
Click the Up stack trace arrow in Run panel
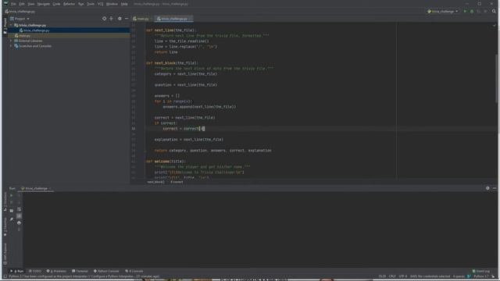19,196
